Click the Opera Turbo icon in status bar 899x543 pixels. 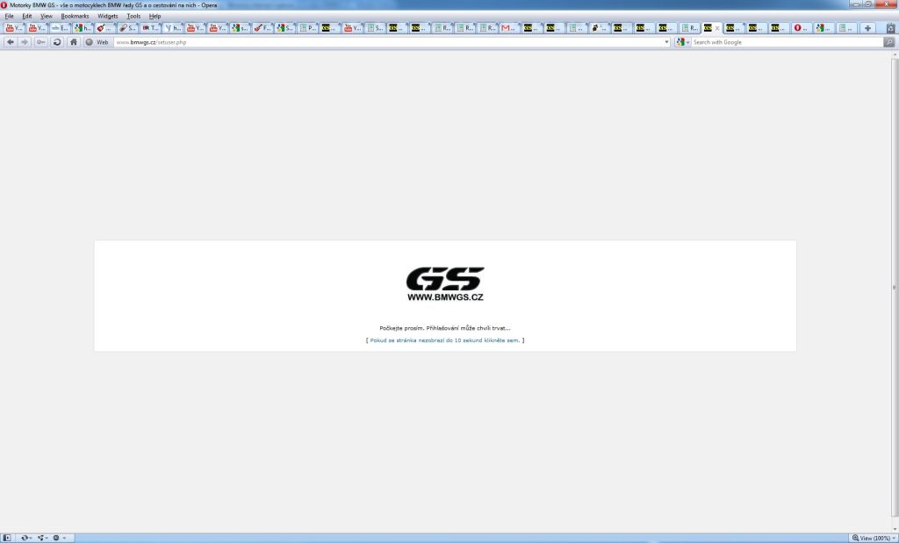(x=57, y=538)
